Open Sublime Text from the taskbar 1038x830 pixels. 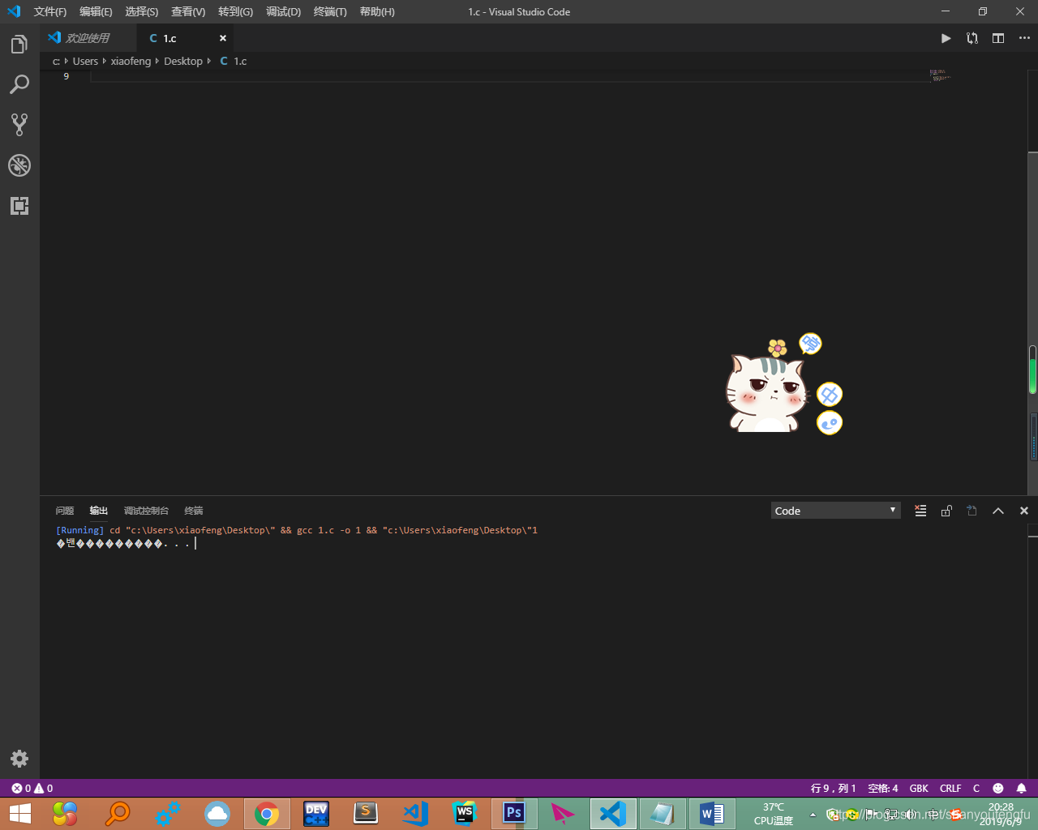point(366,813)
